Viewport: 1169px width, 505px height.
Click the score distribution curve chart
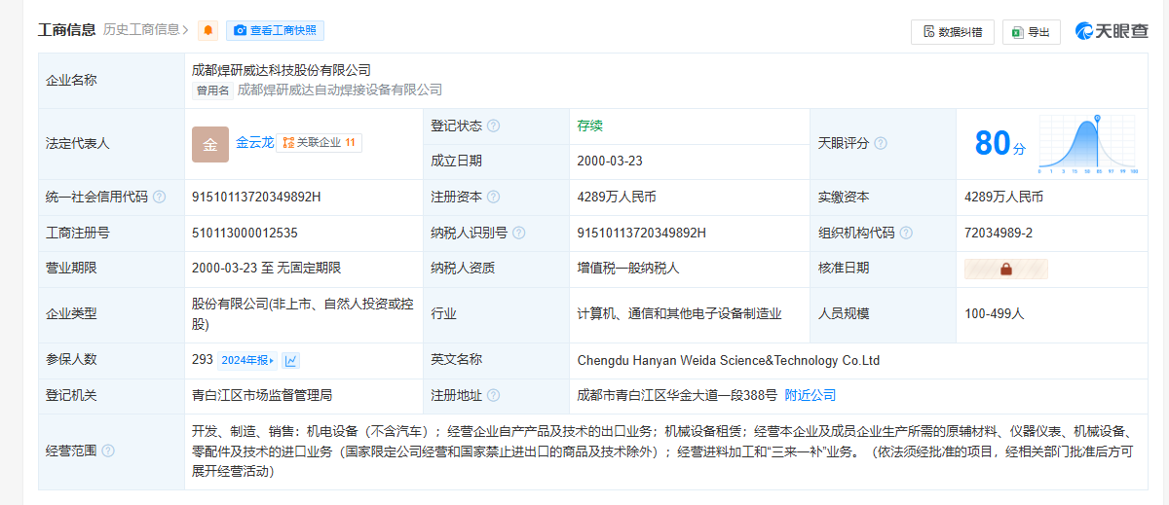coord(1088,143)
